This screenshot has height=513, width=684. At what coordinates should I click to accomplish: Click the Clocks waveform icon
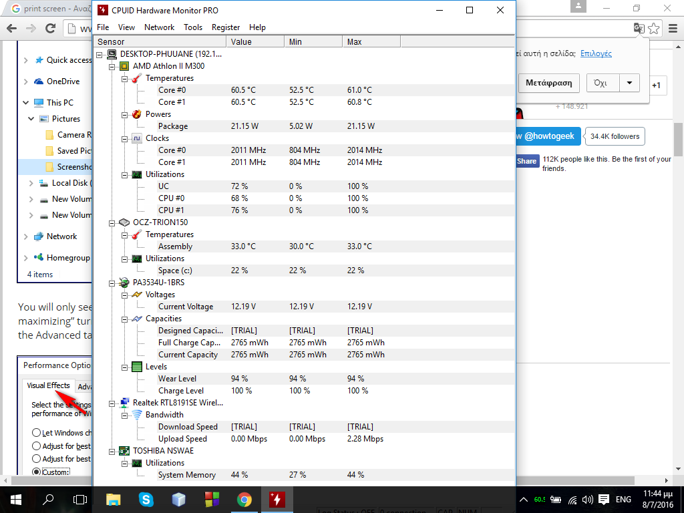[137, 138]
